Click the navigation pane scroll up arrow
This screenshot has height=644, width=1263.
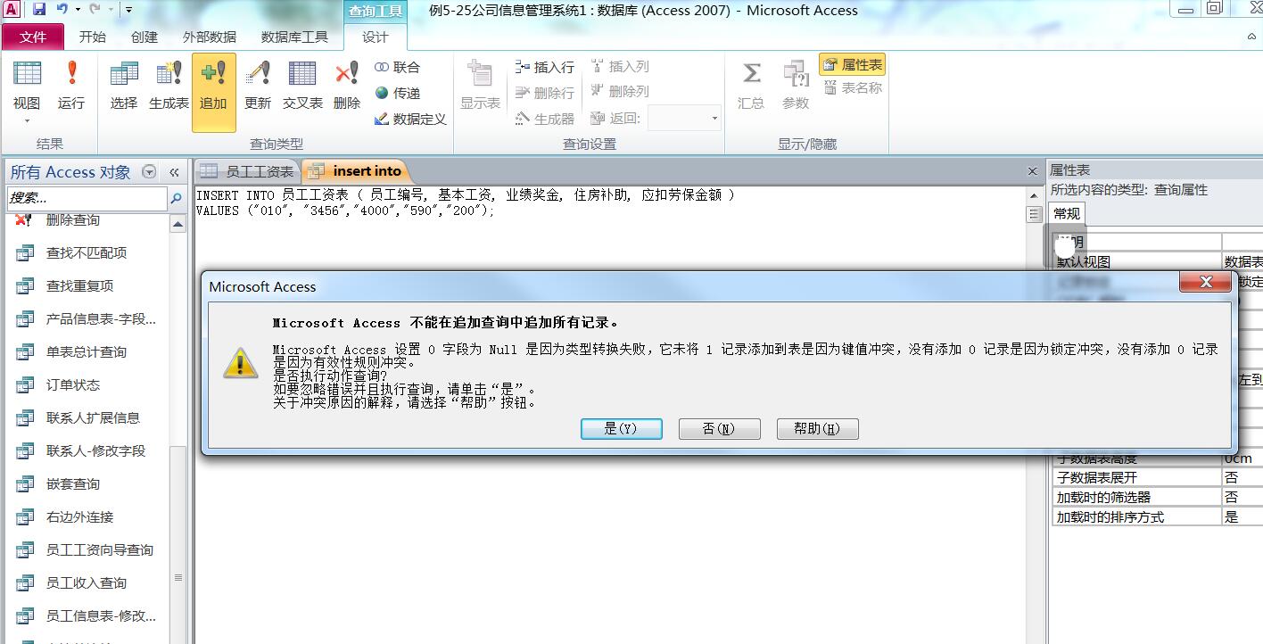click(x=178, y=224)
